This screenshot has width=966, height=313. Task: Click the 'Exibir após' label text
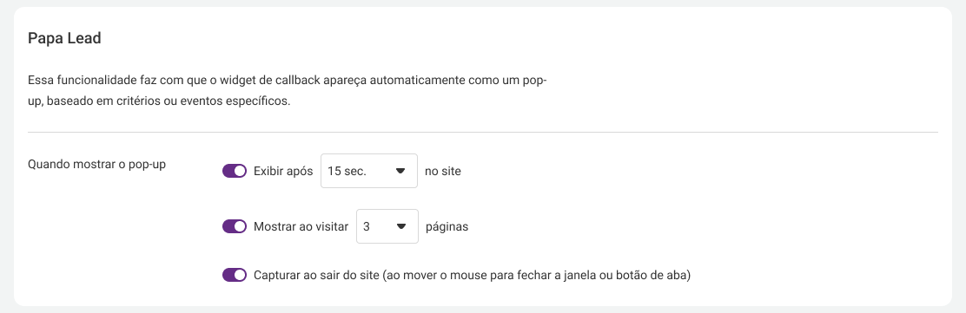click(x=283, y=171)
